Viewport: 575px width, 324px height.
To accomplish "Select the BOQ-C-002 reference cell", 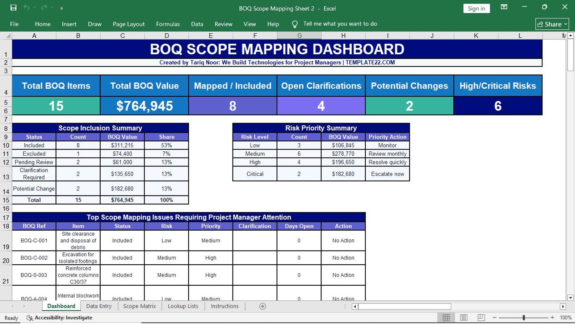I will point(34,258).
